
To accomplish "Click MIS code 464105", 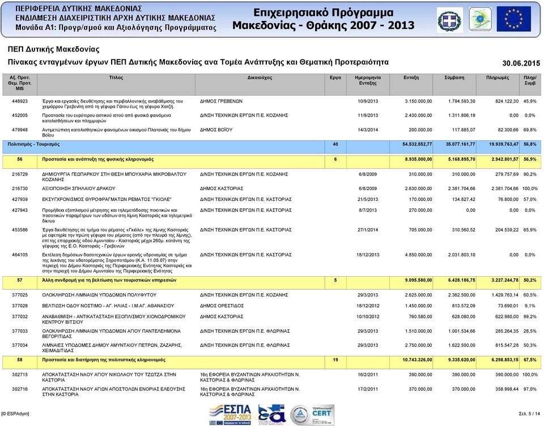I will coord(20,255).
